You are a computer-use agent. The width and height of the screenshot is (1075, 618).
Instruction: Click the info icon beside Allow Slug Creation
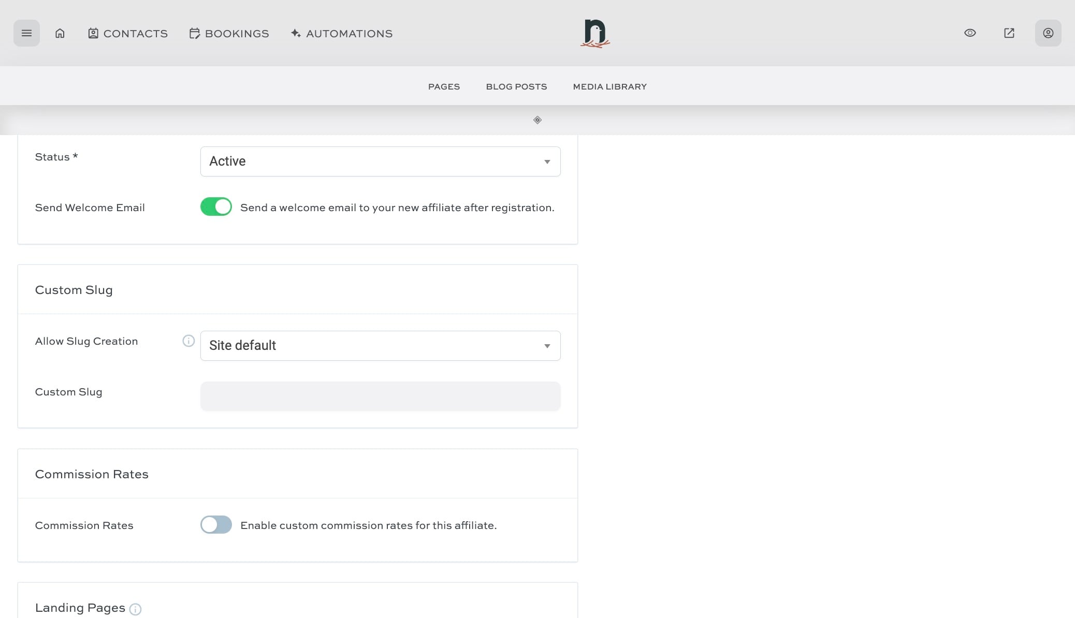coord(188,341)
